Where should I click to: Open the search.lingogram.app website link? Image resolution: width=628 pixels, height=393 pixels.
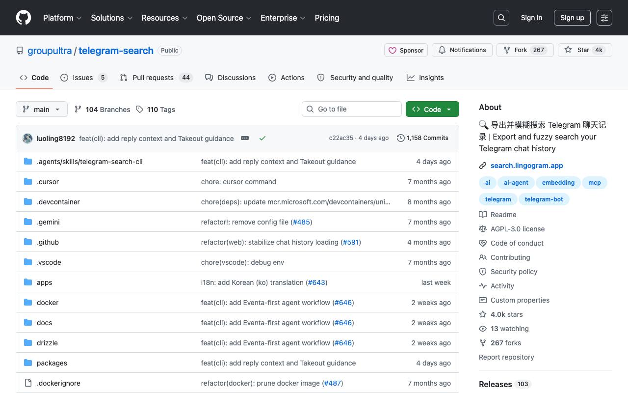tap(527, 166)
